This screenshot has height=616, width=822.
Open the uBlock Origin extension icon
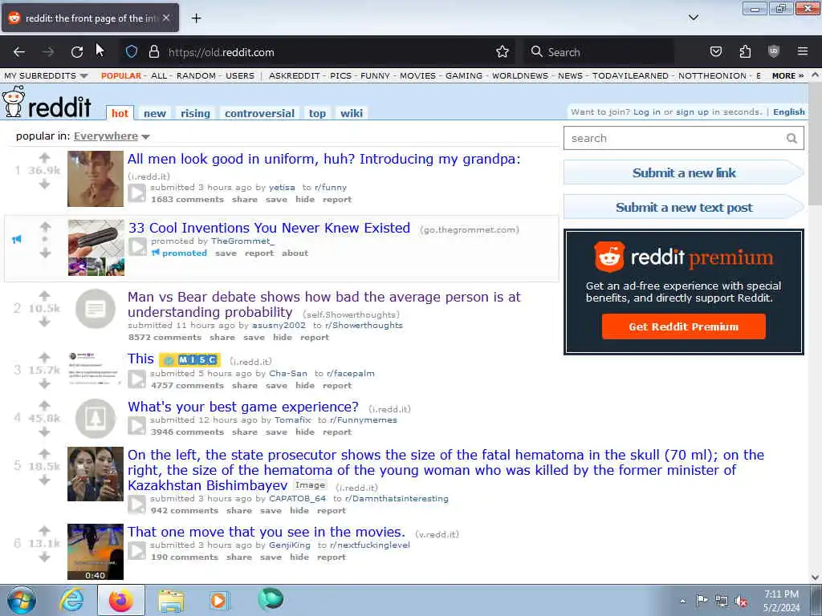[x=774, y=51]
